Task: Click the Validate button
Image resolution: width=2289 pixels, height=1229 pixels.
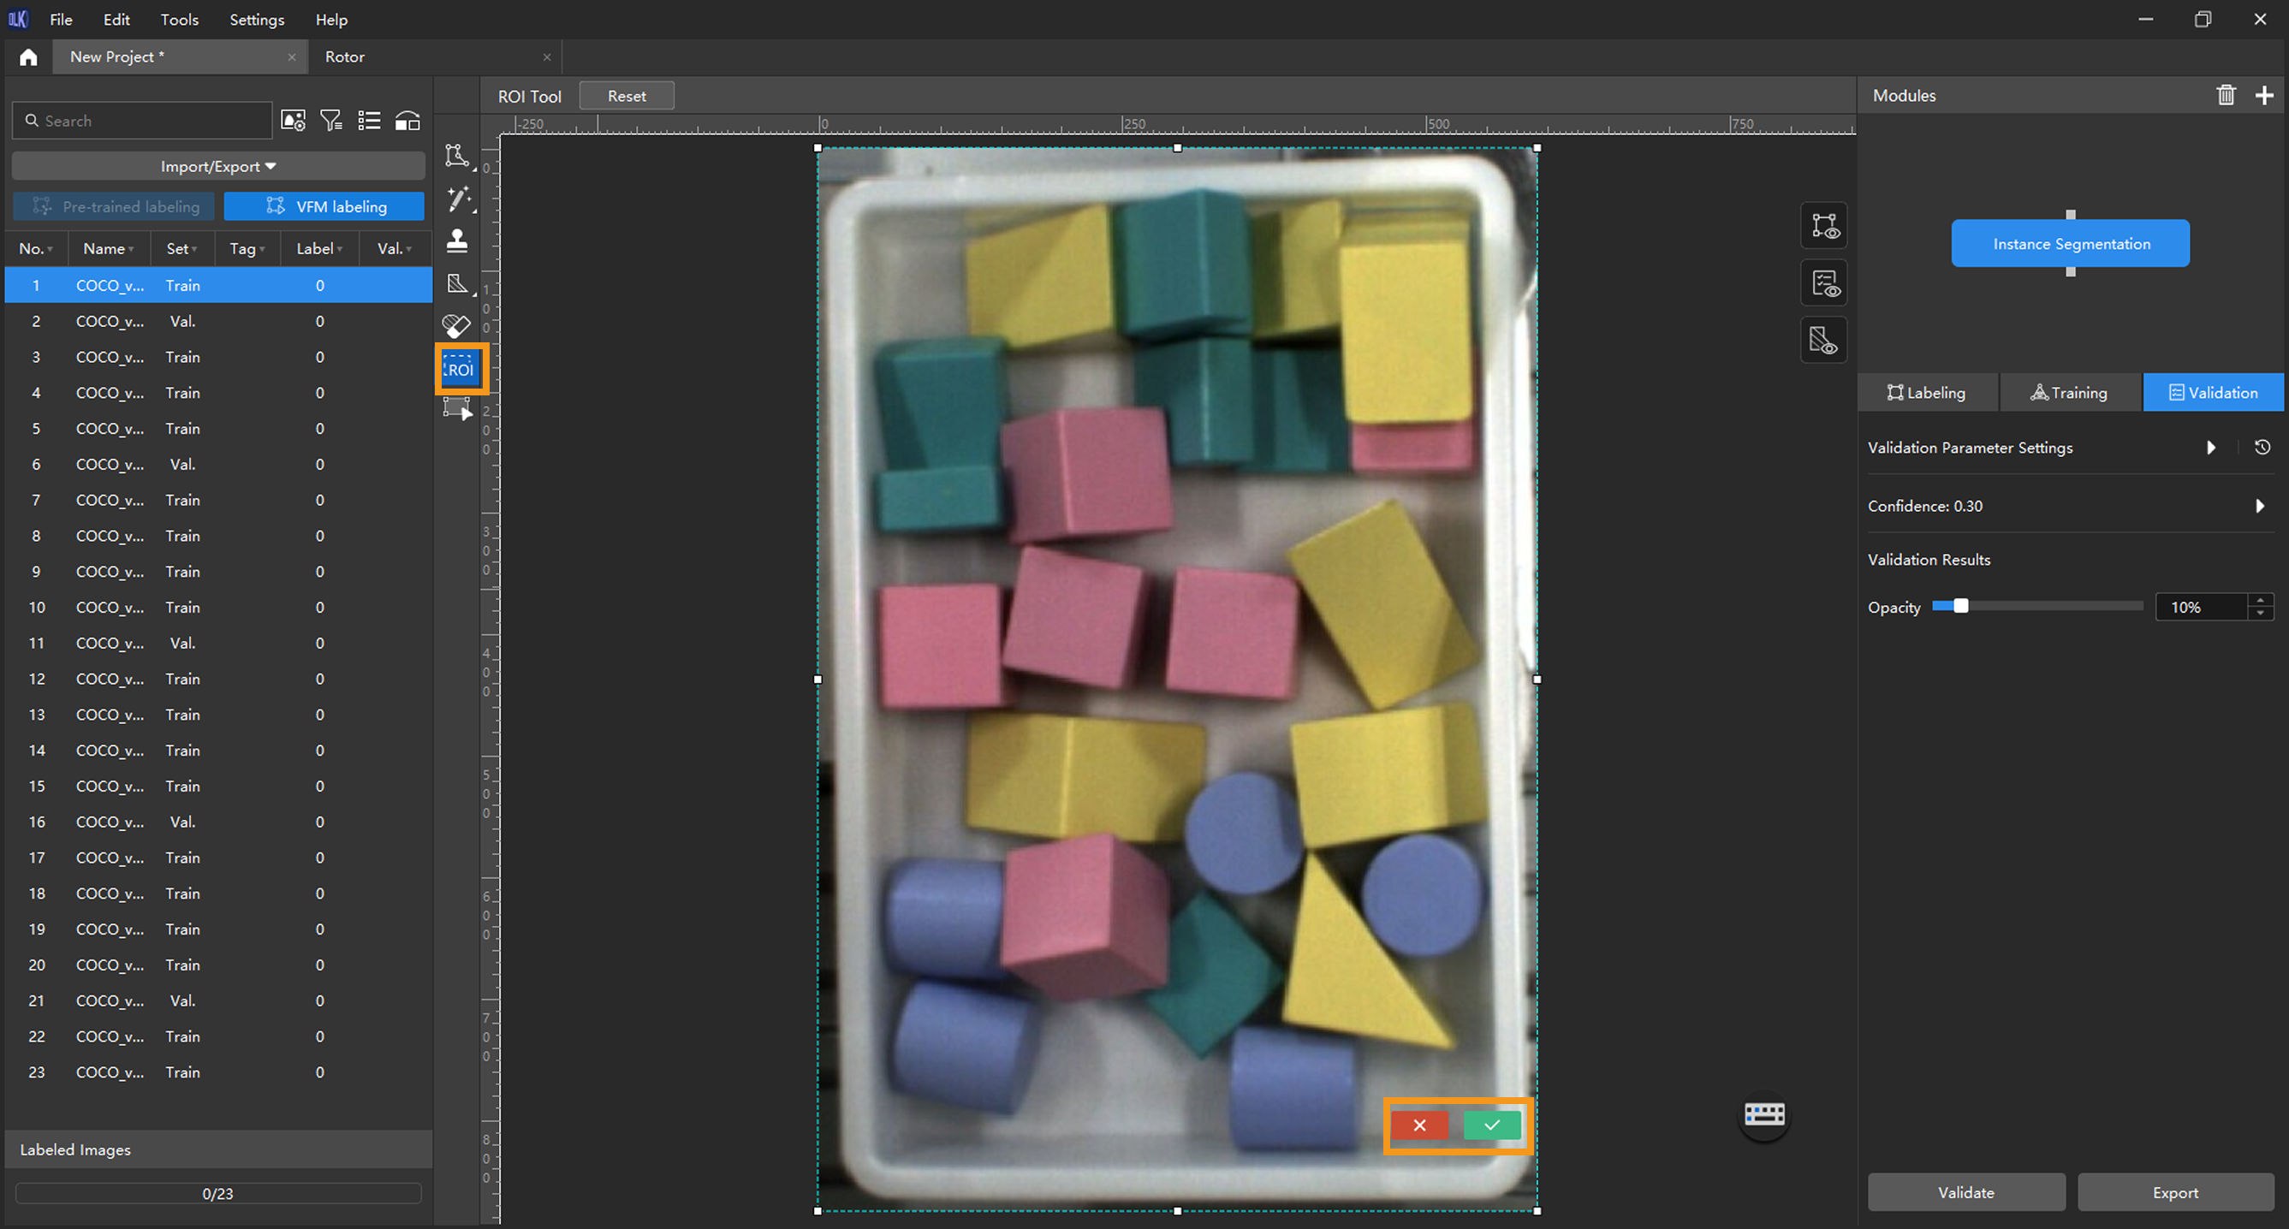Action: 1965,1191
